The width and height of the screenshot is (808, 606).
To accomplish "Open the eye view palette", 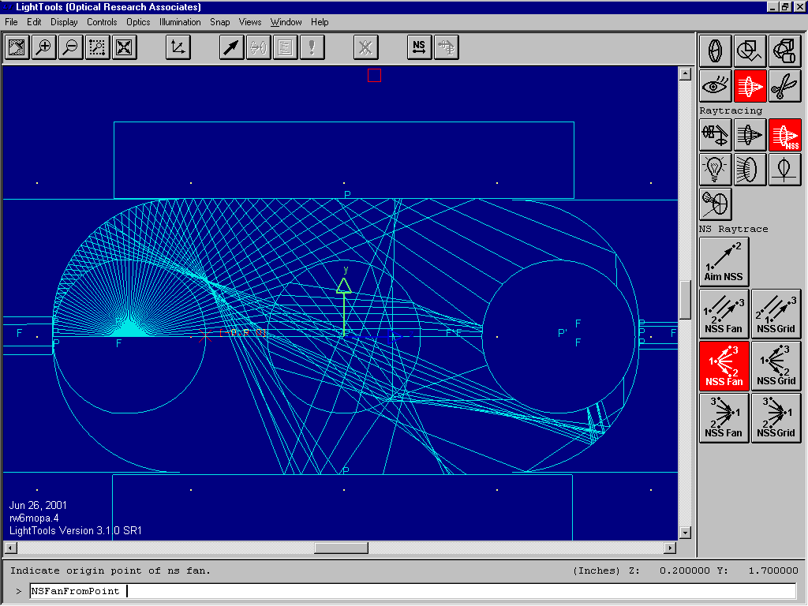I will pyautogui.click(x=716, y=86).
